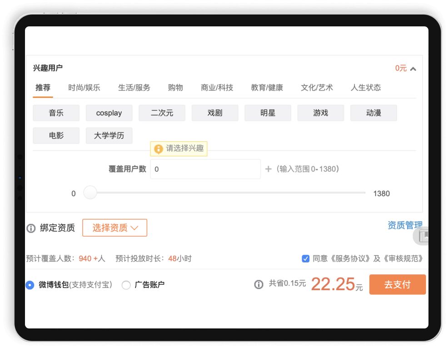Click info icon beside 共省0.15元
This screenshot has height=348, width=448.
click(259, 285)
